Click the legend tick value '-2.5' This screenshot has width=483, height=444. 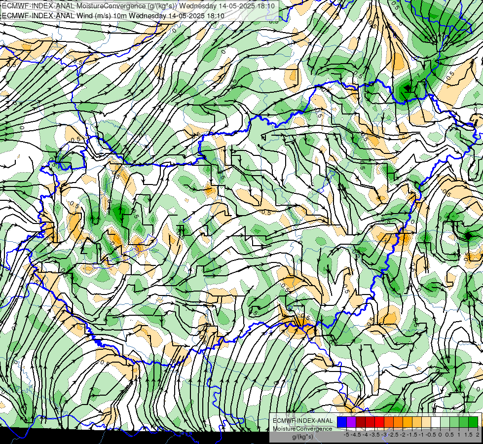point(393,435)
